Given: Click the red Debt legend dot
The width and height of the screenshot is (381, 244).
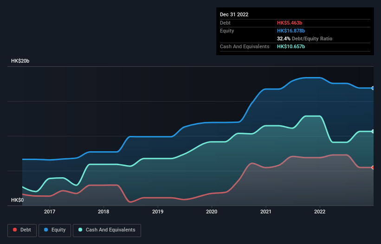Looking at the screenshot, I should tap(15, 230).
